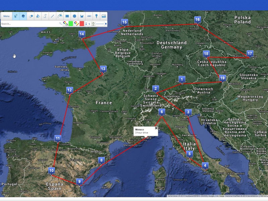This screenshot has height=201, width=268.
Task: Select the pin marker tool
Action: pyautogui.click(x=96, y=16)
